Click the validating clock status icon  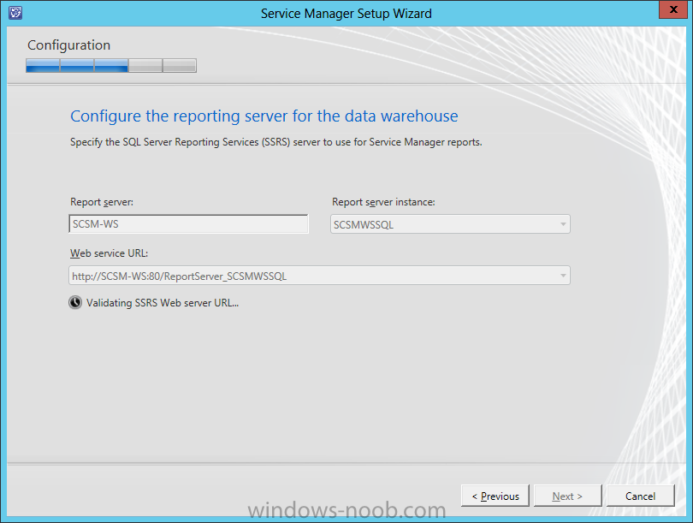point(75,303)
